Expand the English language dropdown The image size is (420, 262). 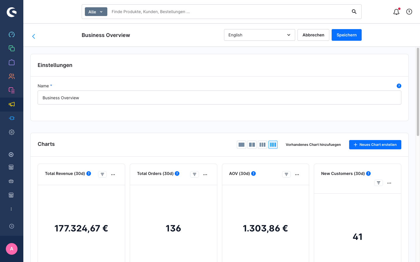(x=260, y=35)
